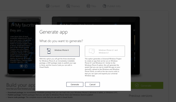176x102 pixels.
Task: Click the back arrow on phone preview
Action: [13, 70]
